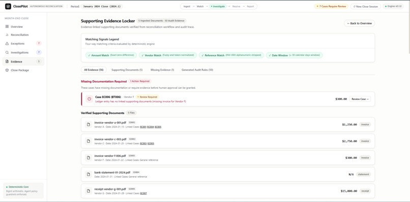Click the Amount Match signal chip
This screenshot has width=410, height=202.
pyautogui.click(x=111, y=55)
